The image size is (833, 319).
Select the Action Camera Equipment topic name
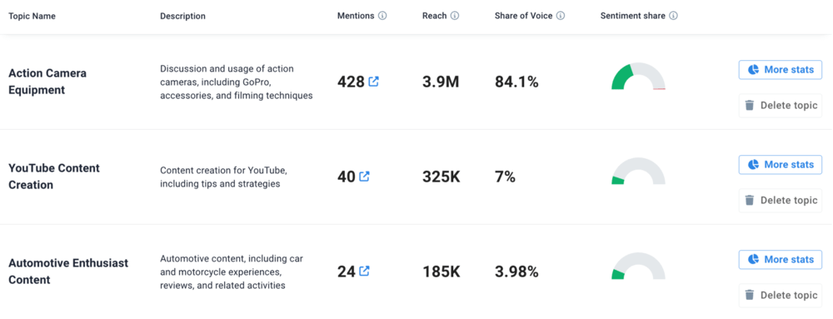coord(47,82)
